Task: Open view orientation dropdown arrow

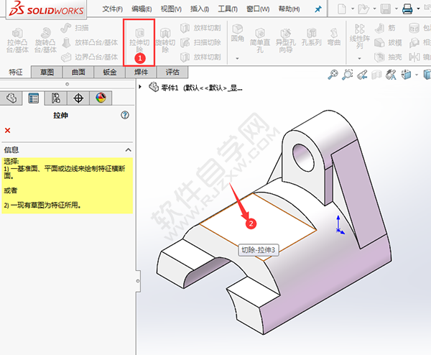Action: tap(417, 75)
